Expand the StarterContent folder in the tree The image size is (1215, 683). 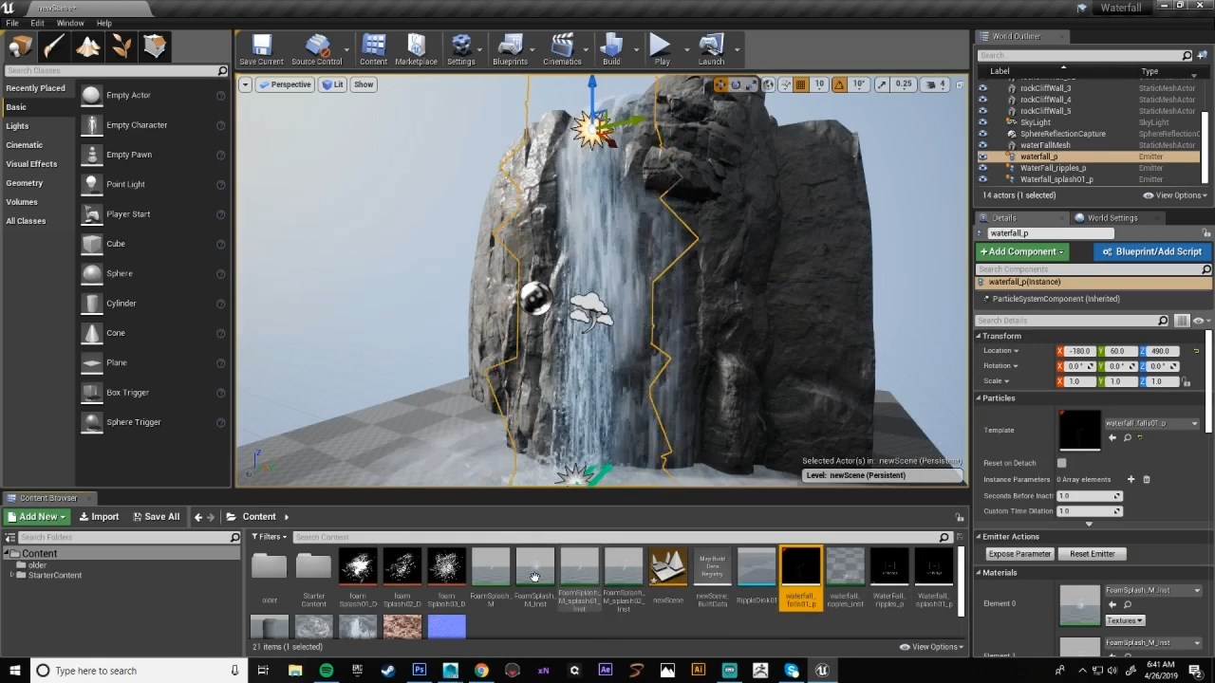point(11,575)
